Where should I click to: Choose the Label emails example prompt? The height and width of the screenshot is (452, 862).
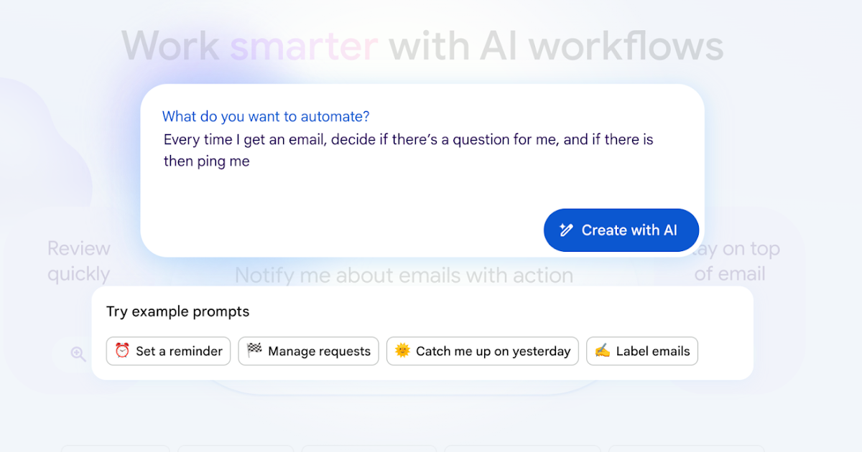pyautogui.click(x=641, y=351)
